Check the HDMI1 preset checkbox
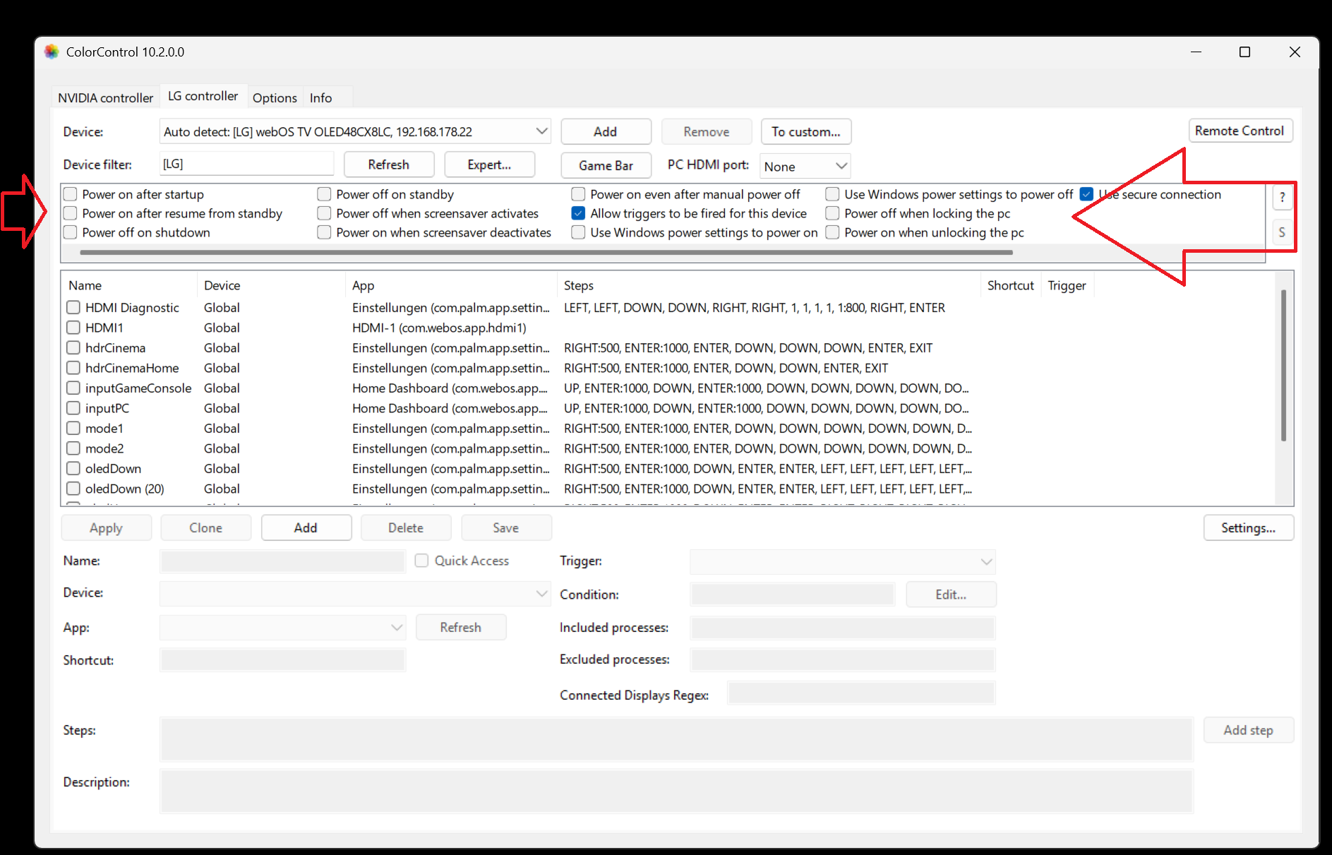This screenshot has height=855, width=1332. point(73,328)
